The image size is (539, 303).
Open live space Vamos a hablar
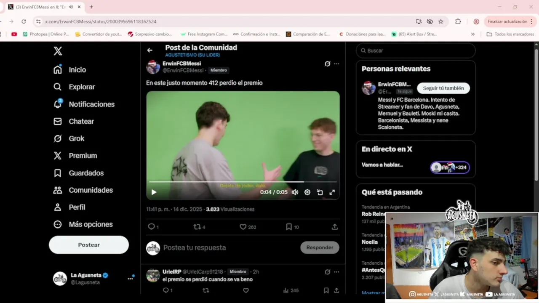point(416,165)
